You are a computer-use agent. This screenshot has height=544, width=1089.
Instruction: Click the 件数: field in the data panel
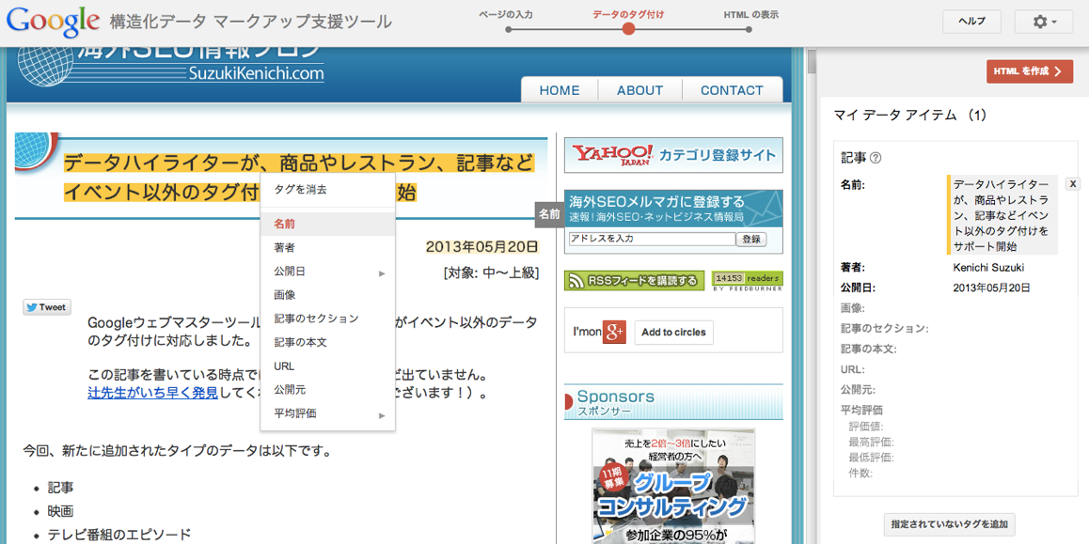(860, 474)
